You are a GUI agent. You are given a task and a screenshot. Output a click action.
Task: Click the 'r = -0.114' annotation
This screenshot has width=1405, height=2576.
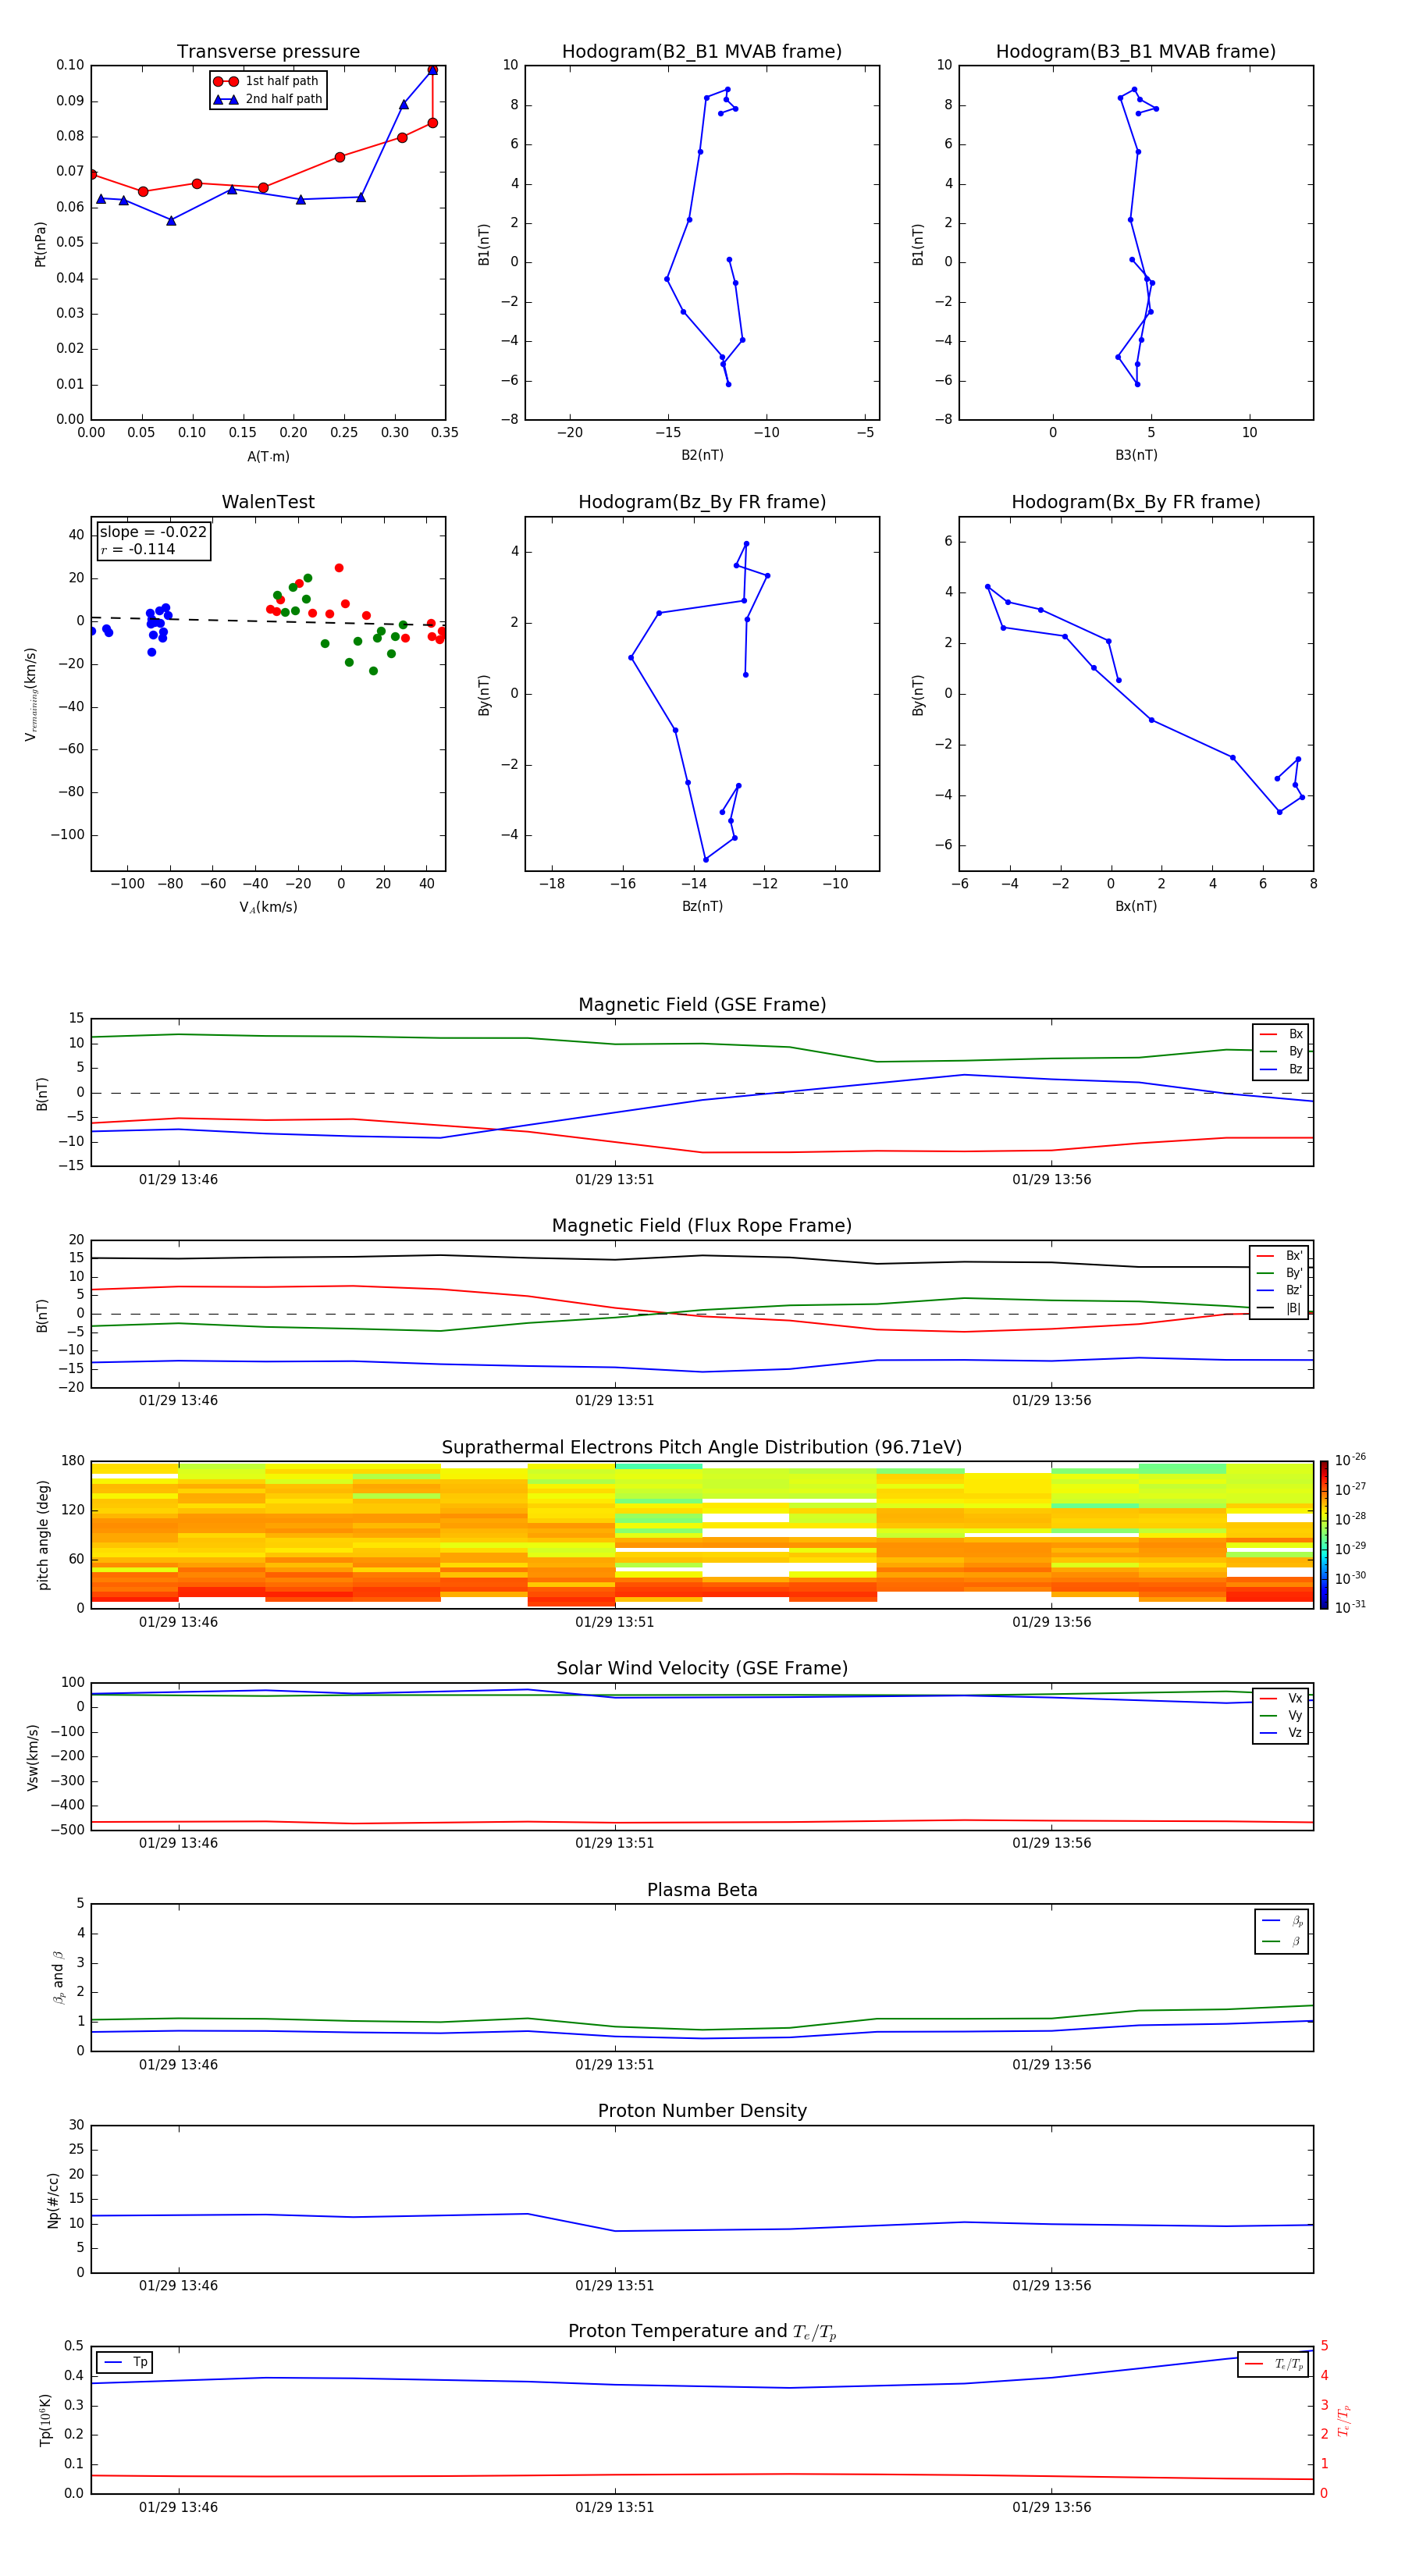pyautogui.click(x=138, y=549)
